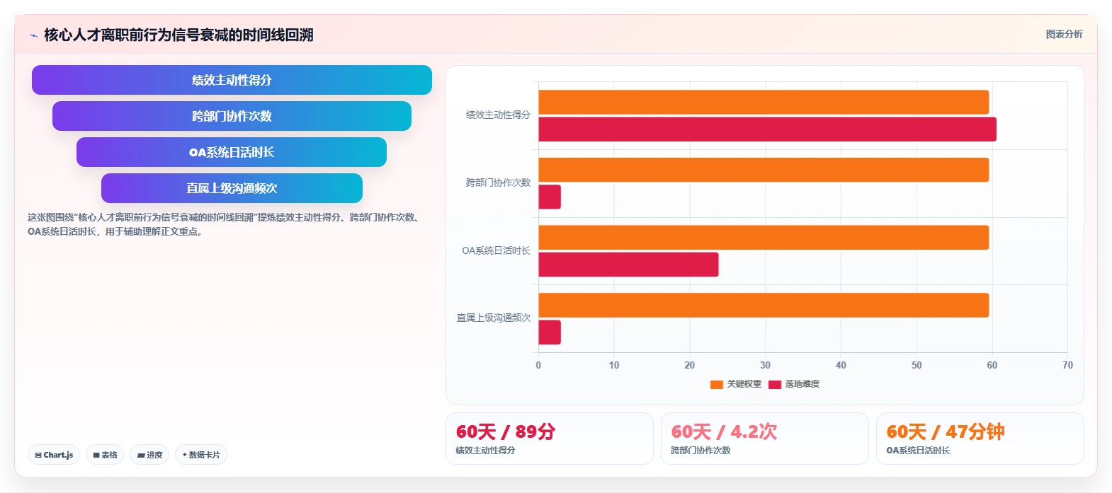Click the 进度 tag chip
Viewport: 1112px width, 493px height.
[x=149, y=455]
